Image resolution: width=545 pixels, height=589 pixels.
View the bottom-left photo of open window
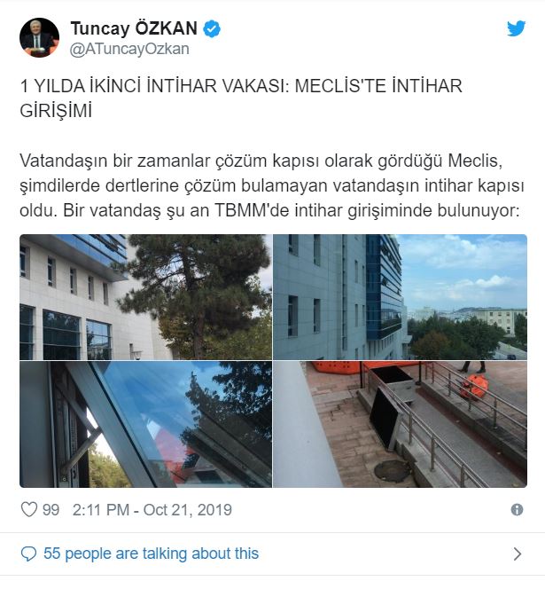click(145, 425)
